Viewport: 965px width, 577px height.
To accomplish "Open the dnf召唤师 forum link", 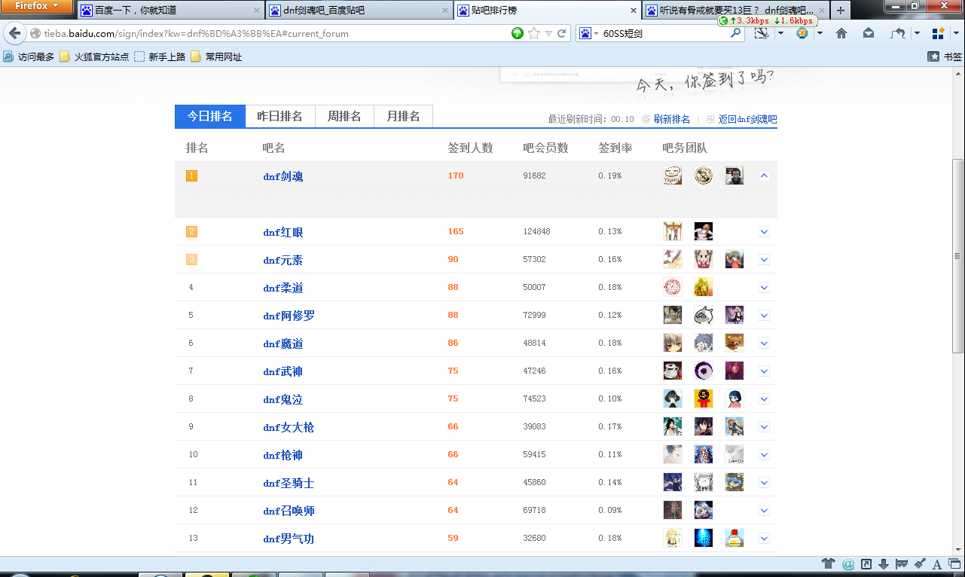I will point(289,511).
